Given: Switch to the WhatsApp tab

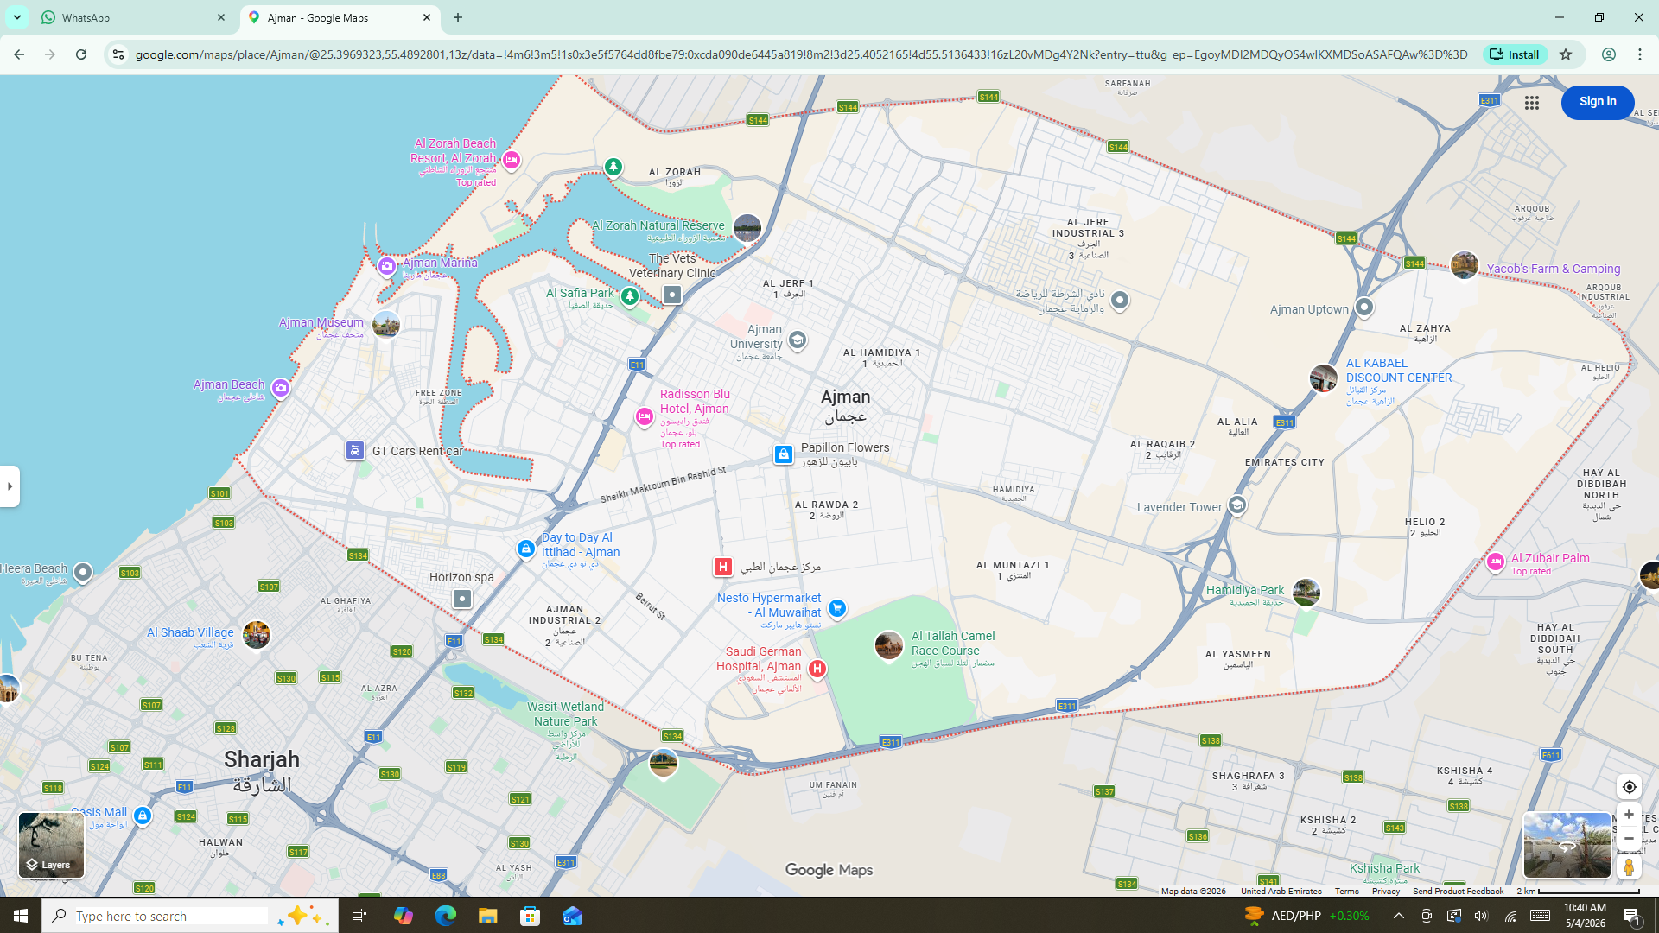Looking at the screenshot, I should [134, 17].
